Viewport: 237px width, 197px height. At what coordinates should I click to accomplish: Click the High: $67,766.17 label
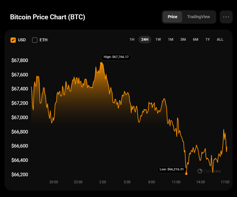[116, 57]
